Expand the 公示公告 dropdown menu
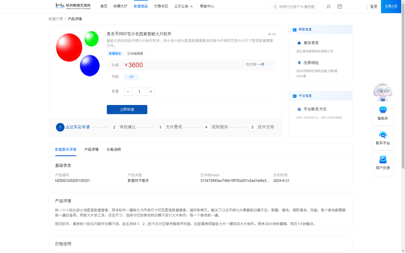 [184, 6]
